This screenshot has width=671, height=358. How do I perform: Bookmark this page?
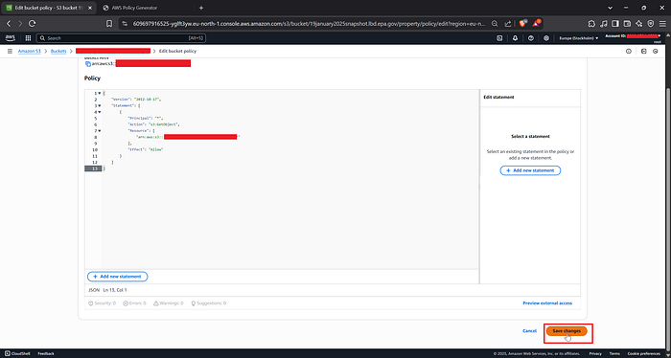coord(109,24)
